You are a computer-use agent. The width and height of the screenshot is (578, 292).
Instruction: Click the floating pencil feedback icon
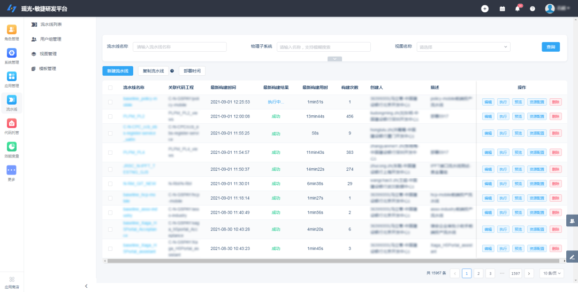572,256
